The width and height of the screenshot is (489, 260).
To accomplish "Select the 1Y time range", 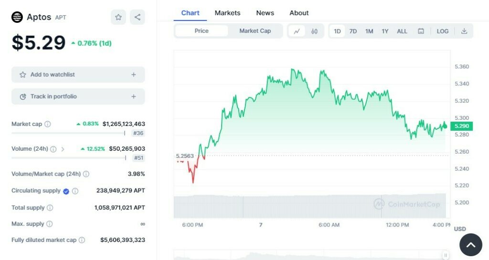I will 385,31.
